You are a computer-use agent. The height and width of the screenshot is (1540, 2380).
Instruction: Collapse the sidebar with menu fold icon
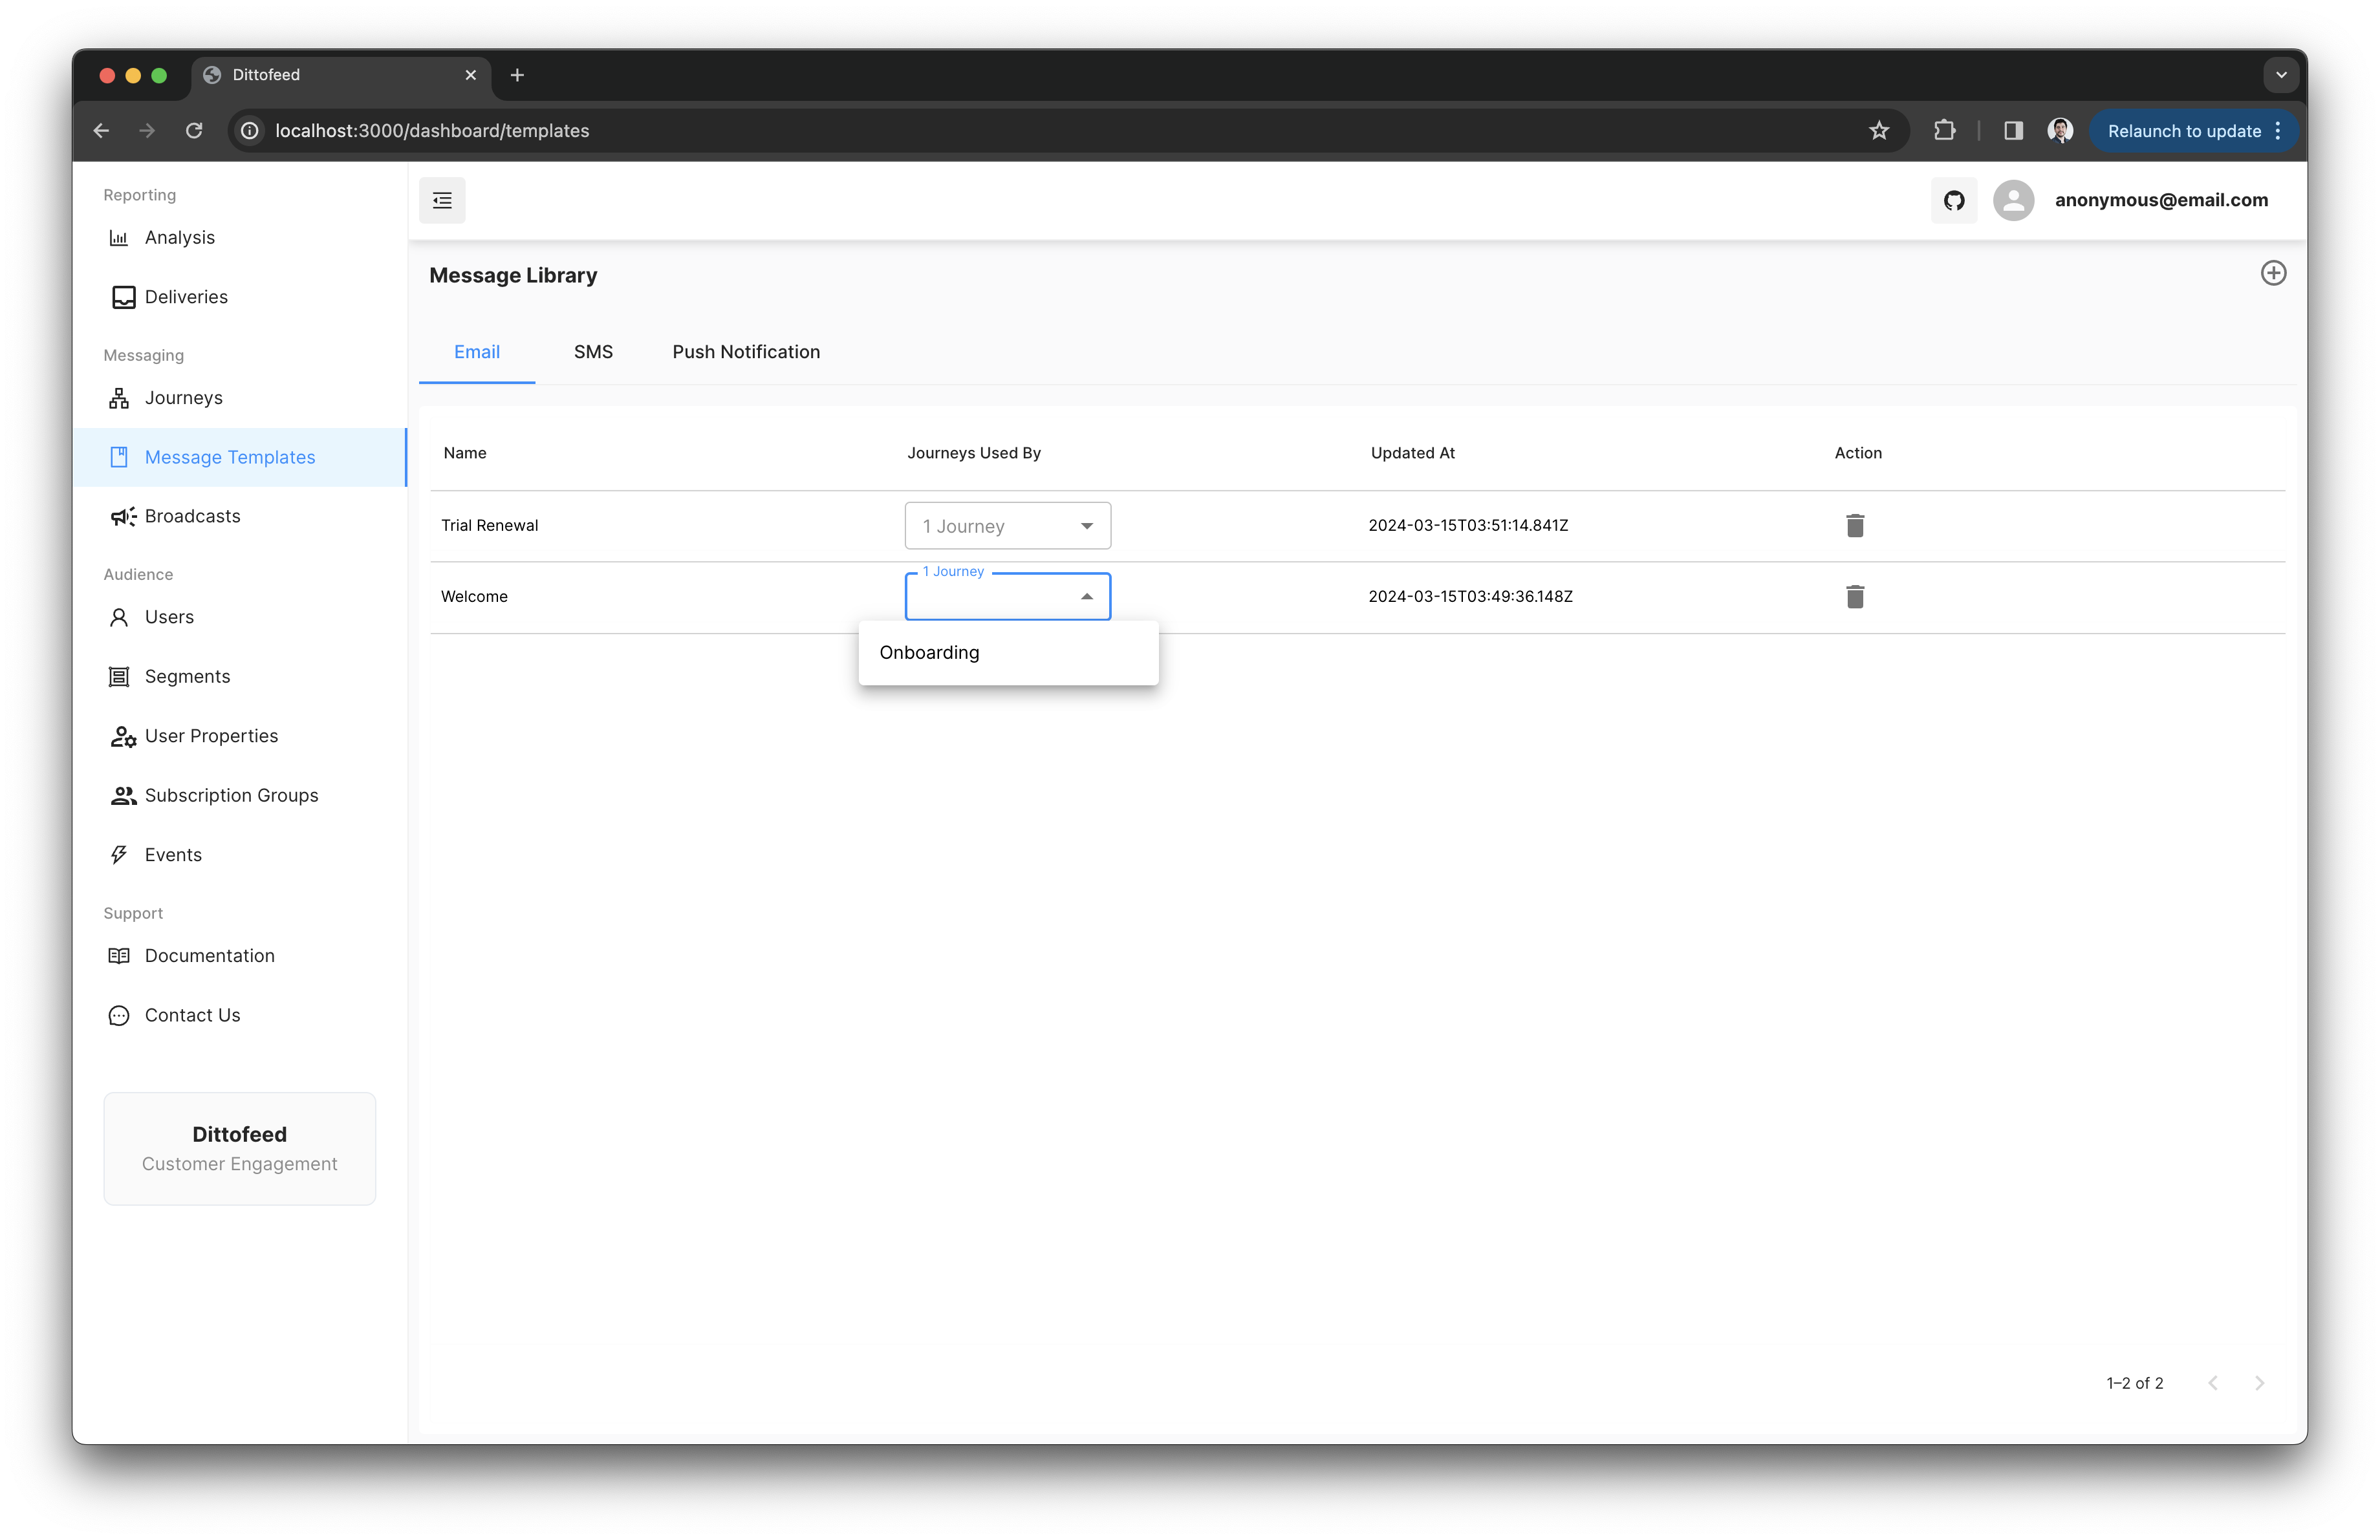pos(442,200)
